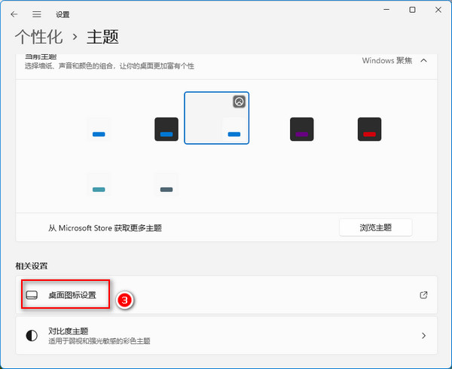Go back with the arrow icon

click(14, 14)
